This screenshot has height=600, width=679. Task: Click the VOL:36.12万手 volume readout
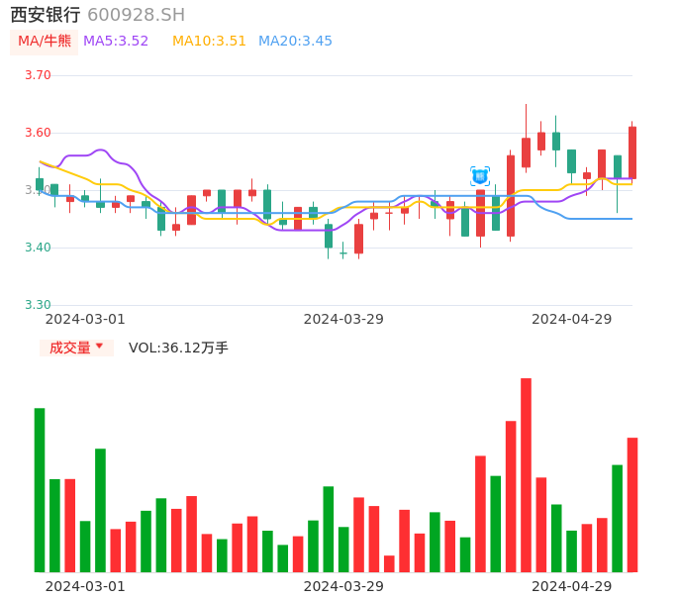pos(178,348)
